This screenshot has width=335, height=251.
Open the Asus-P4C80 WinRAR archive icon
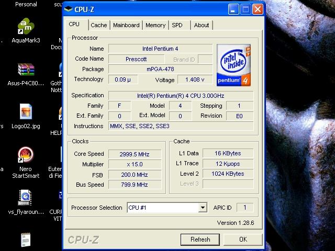pyautogui.click(x=26, y=70)
